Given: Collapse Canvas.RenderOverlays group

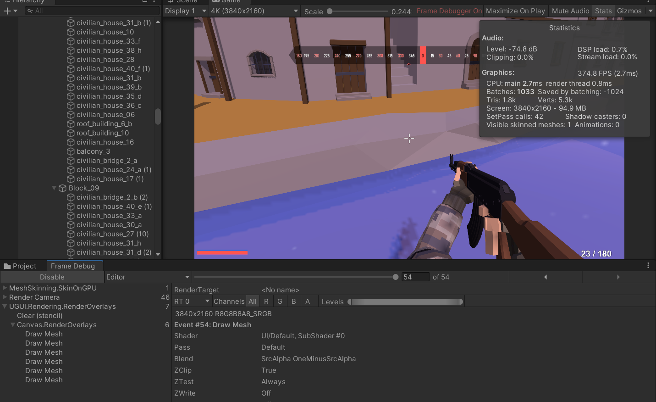Looking at the screenshot, I should tap(13, 325).
